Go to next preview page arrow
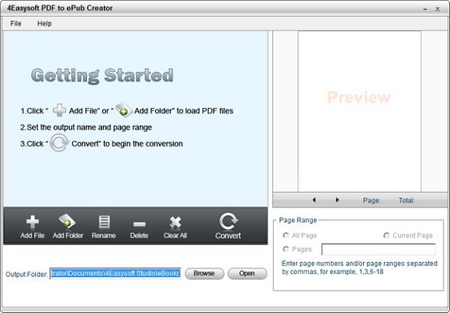This screenshot has width=450, height=313. (337, 200)
